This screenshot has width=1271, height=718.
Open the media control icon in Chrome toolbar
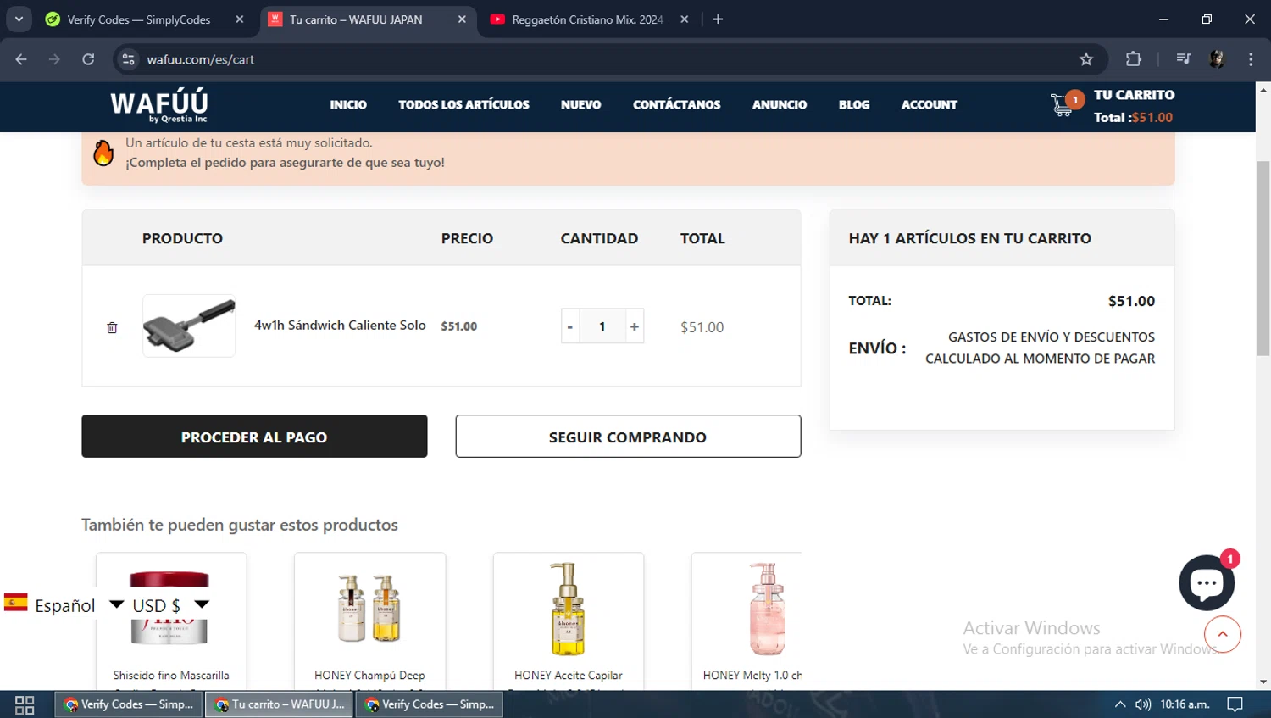click(x=1183, y=59)
